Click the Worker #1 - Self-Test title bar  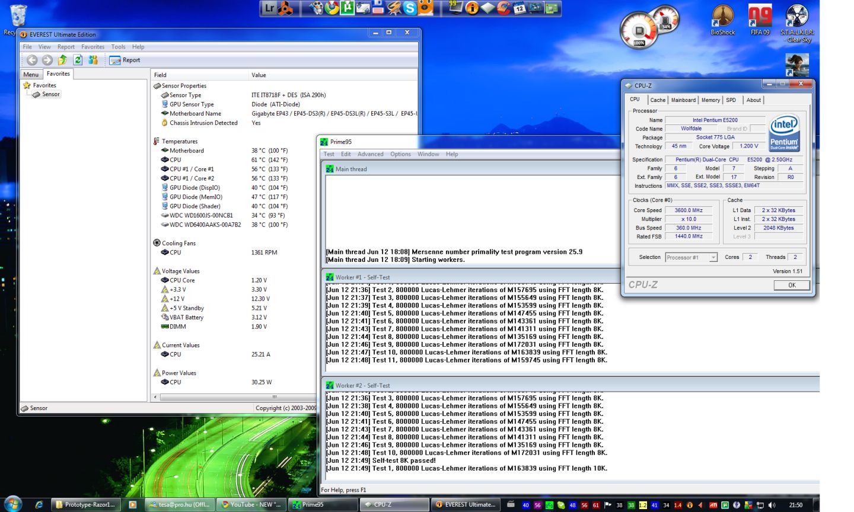click(470, 277)
